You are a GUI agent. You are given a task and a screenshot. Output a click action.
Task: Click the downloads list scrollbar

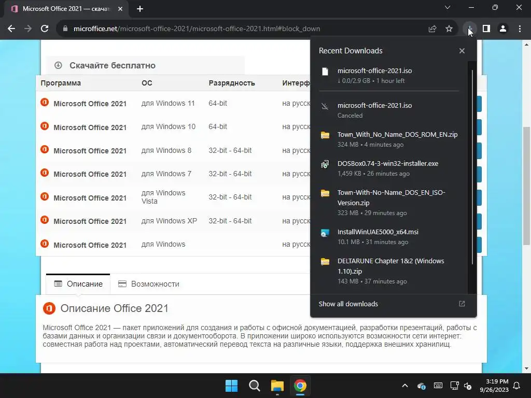472,167
